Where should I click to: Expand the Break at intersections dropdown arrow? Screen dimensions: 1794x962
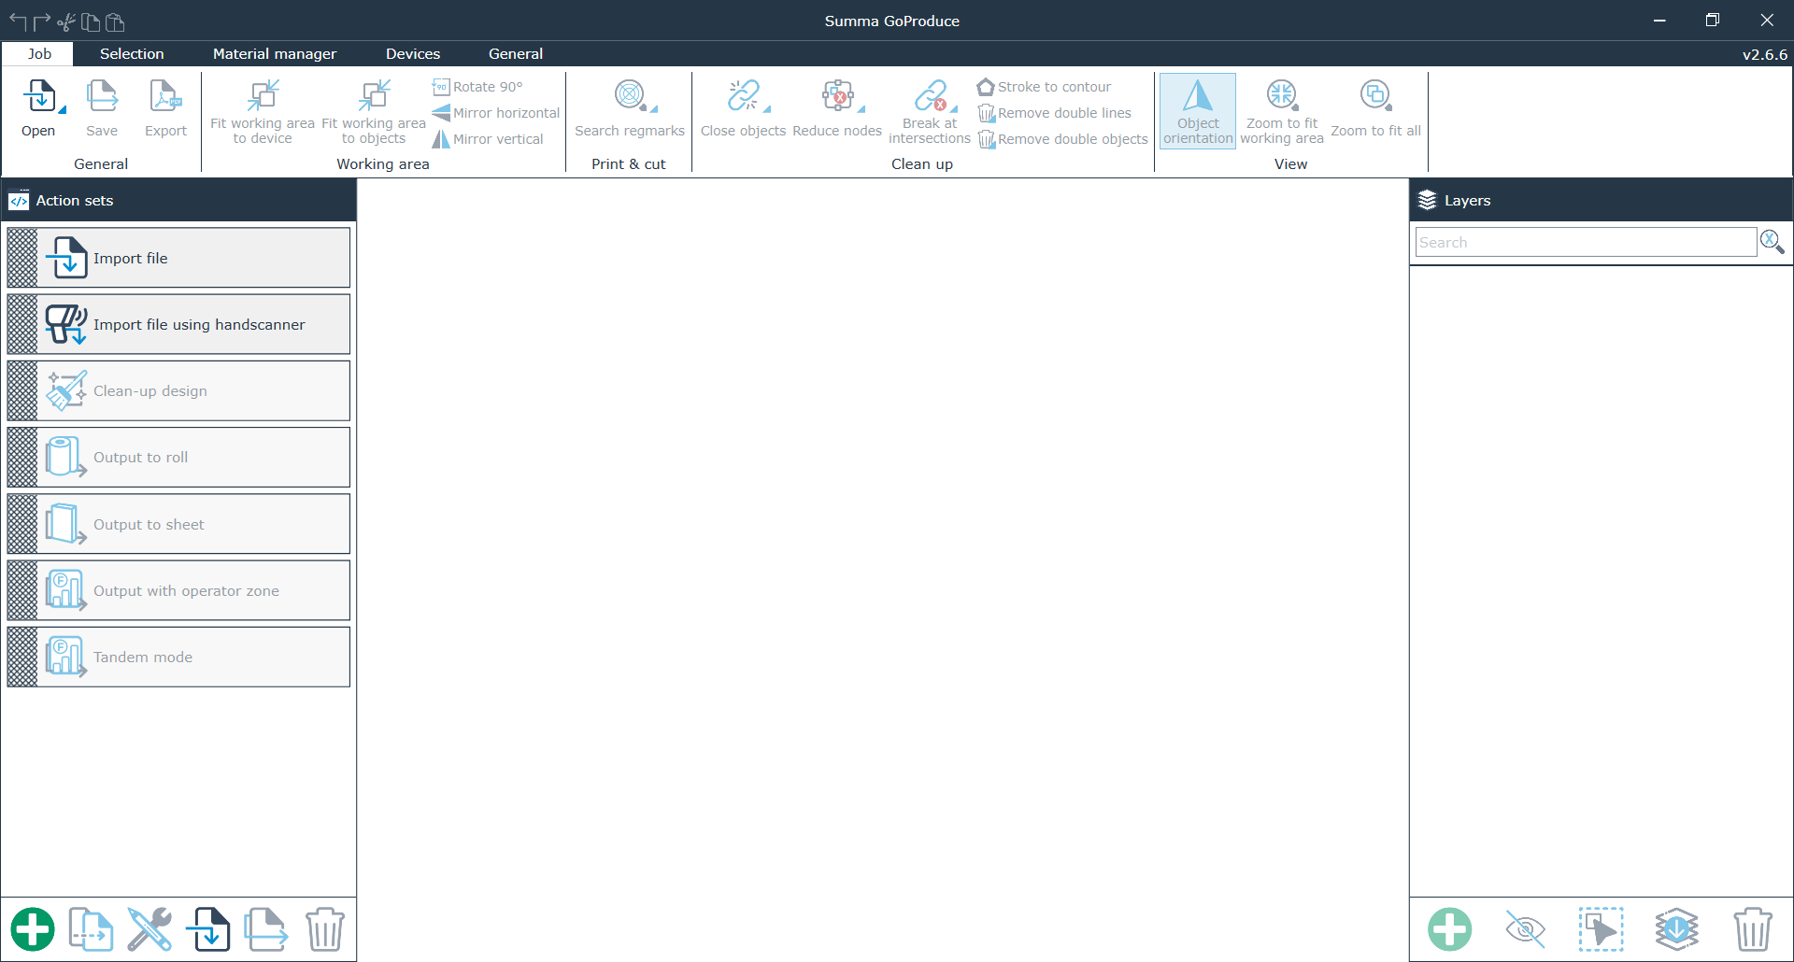[x=953, y=110]
